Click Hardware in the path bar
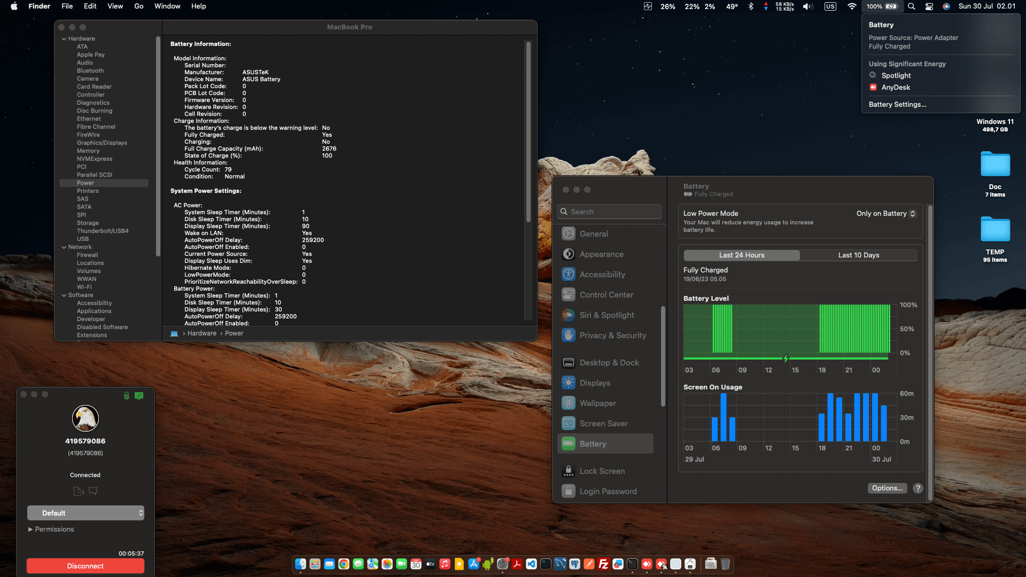Viewport: 1026px width, 577px height. 202,333
